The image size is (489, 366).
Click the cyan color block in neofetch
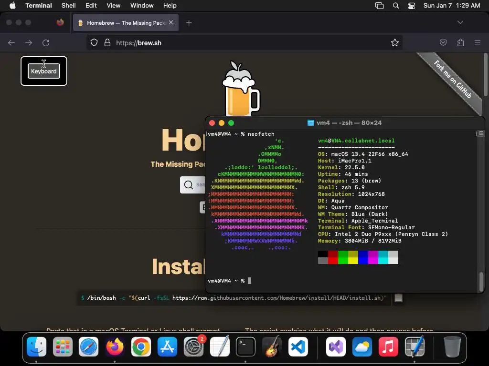tap(383, 257)
